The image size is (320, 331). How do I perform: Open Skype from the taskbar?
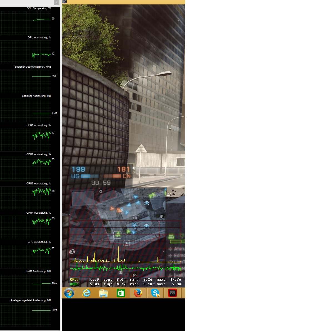(155, 293)
